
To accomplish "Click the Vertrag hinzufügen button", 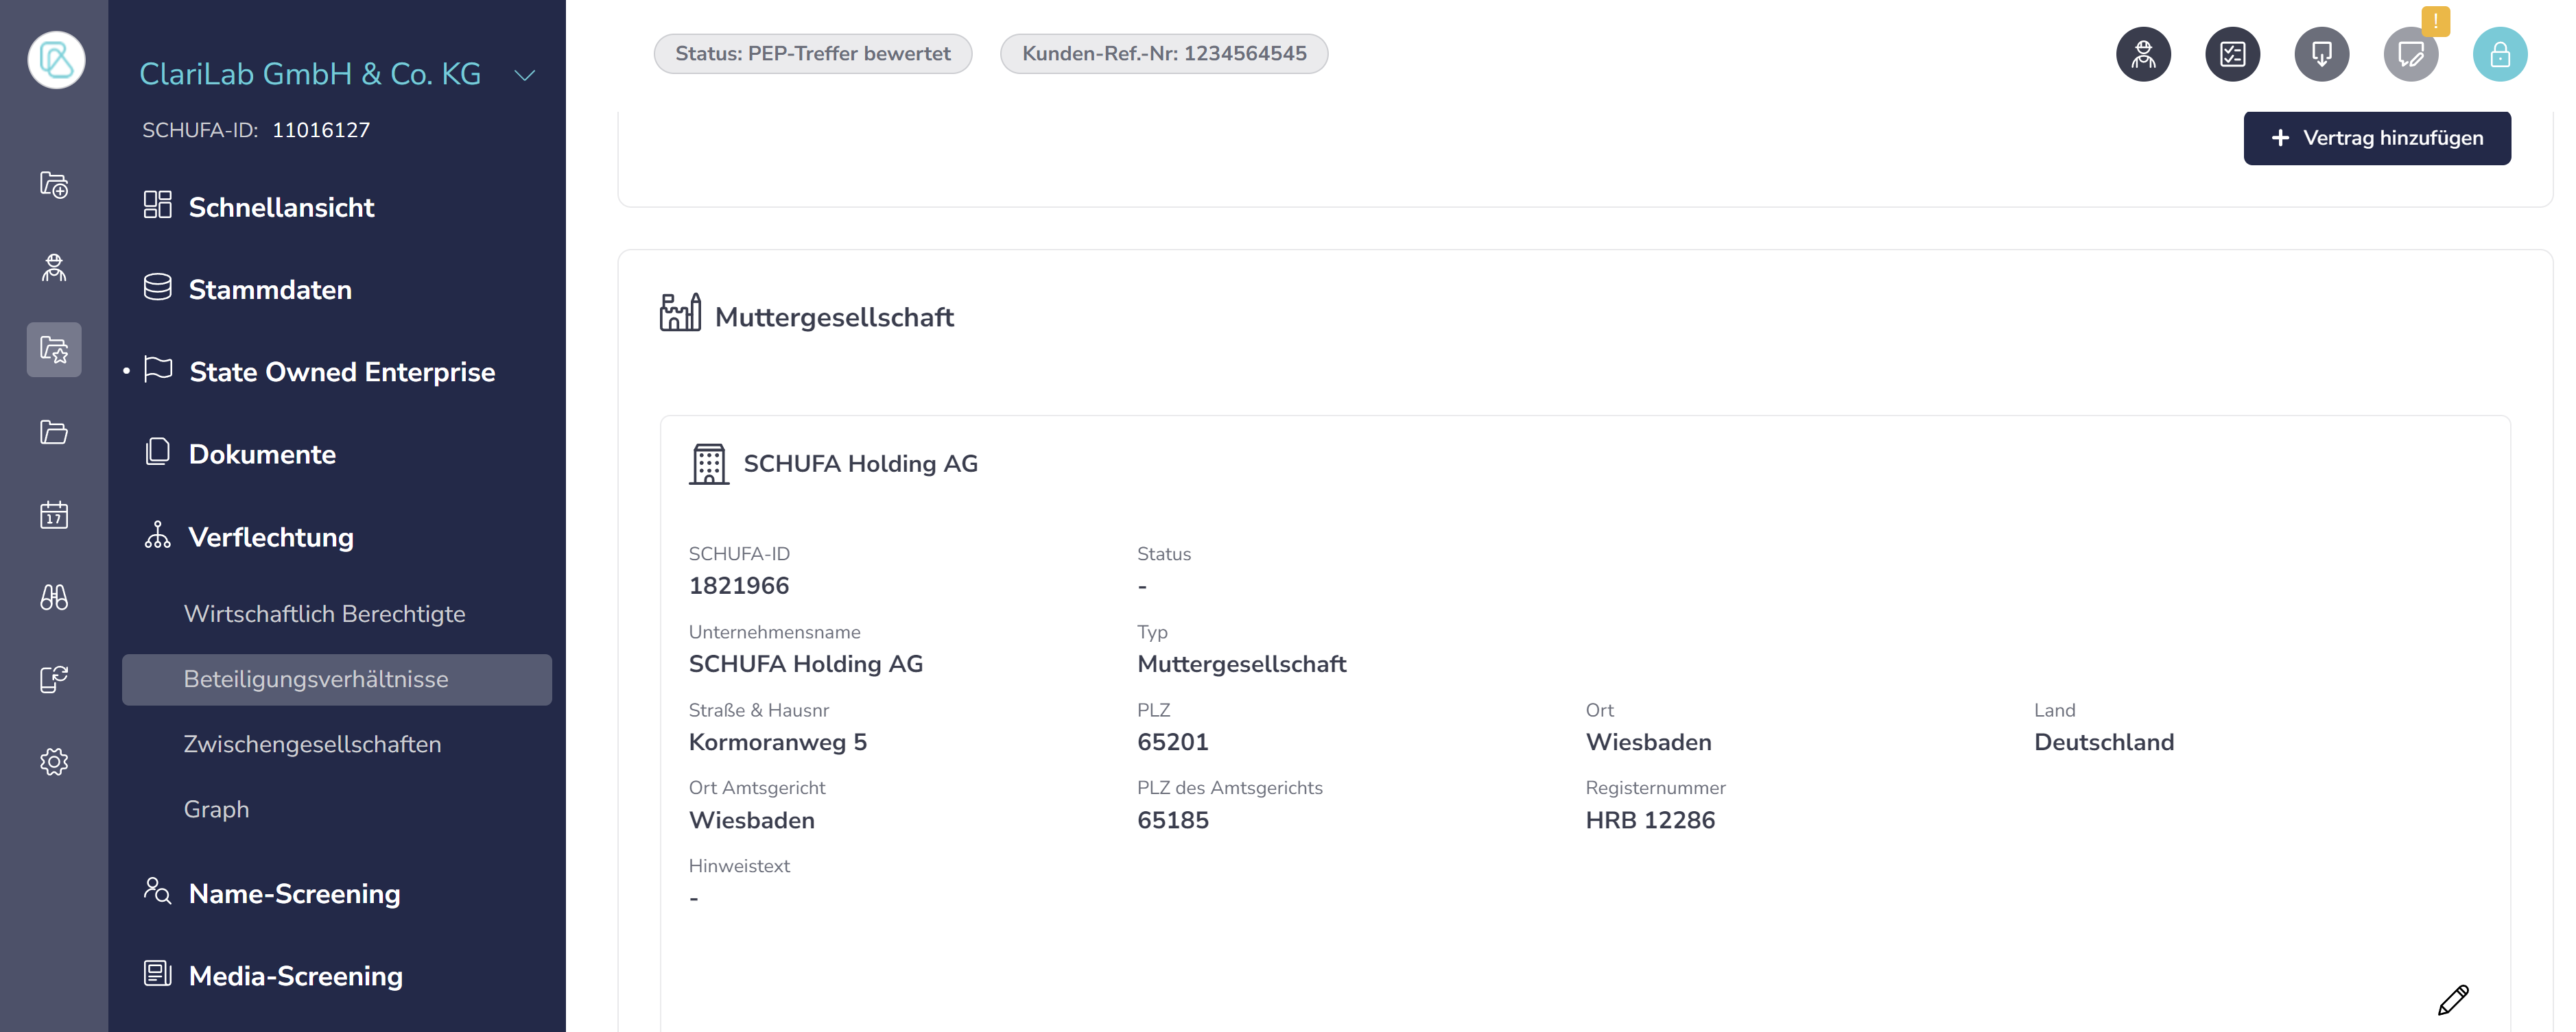I will (2376, 138).
